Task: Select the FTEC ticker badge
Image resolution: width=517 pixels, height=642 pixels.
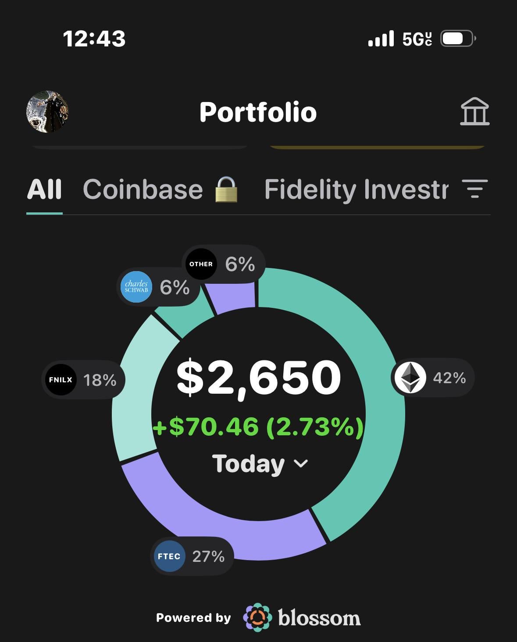Action: coord(169,556)
